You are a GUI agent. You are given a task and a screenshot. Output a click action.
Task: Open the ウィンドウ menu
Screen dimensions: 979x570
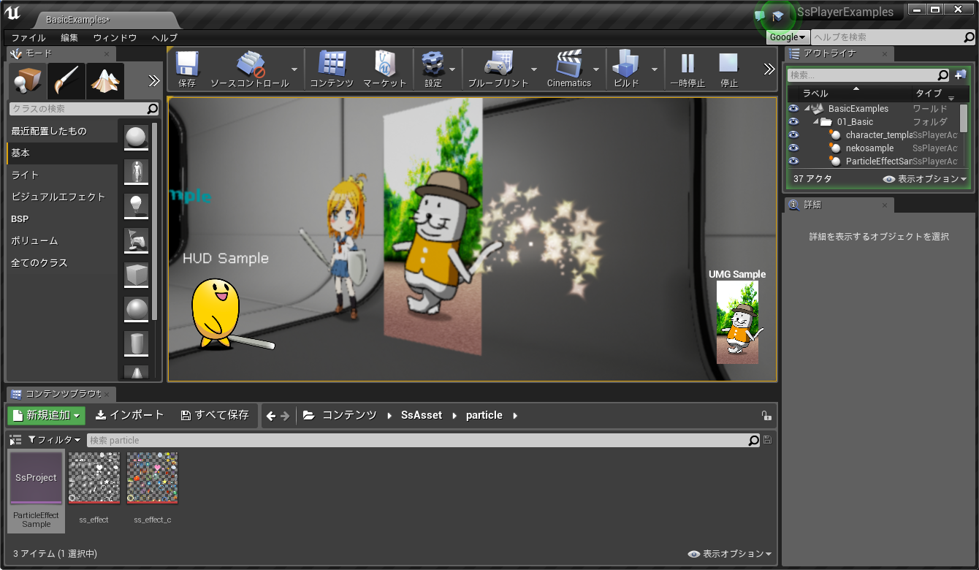[x=115, y=37]
